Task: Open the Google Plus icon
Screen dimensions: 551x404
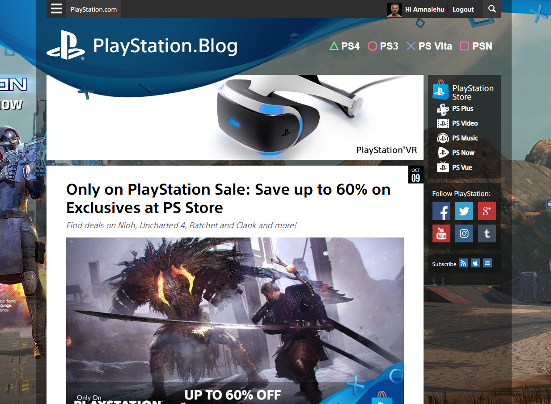Action: click(x=487, y=211)
